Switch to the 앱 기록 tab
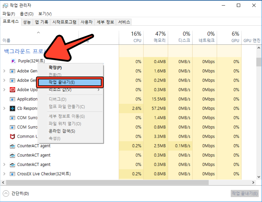Image resolution: width=262 pixels, height=202 pixels. 41,22
